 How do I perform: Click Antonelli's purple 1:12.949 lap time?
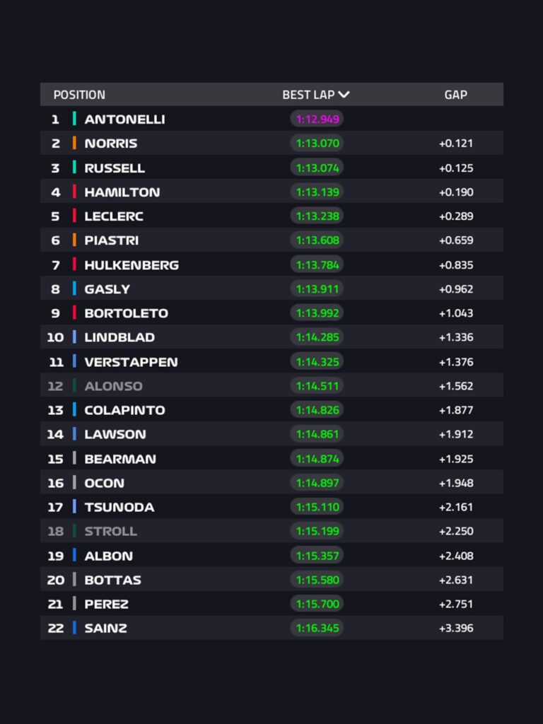tap(317, 119)
